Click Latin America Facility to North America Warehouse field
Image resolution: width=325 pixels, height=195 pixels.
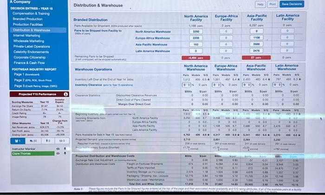click(x=287, y=31)
